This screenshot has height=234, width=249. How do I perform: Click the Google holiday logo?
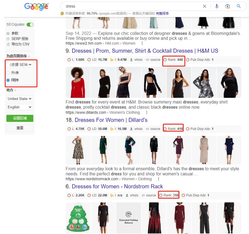point(36,7)
